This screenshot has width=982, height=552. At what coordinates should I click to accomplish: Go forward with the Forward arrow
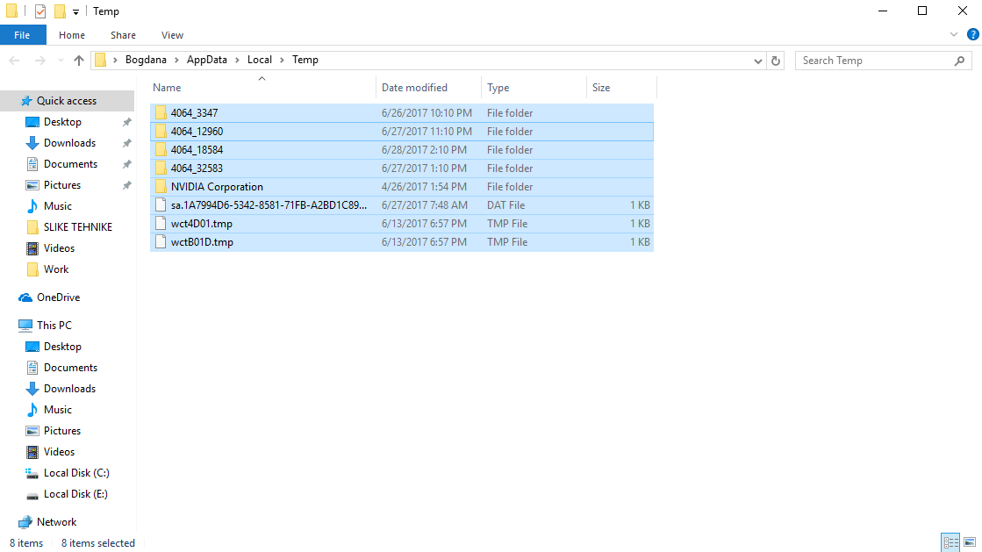39,61
